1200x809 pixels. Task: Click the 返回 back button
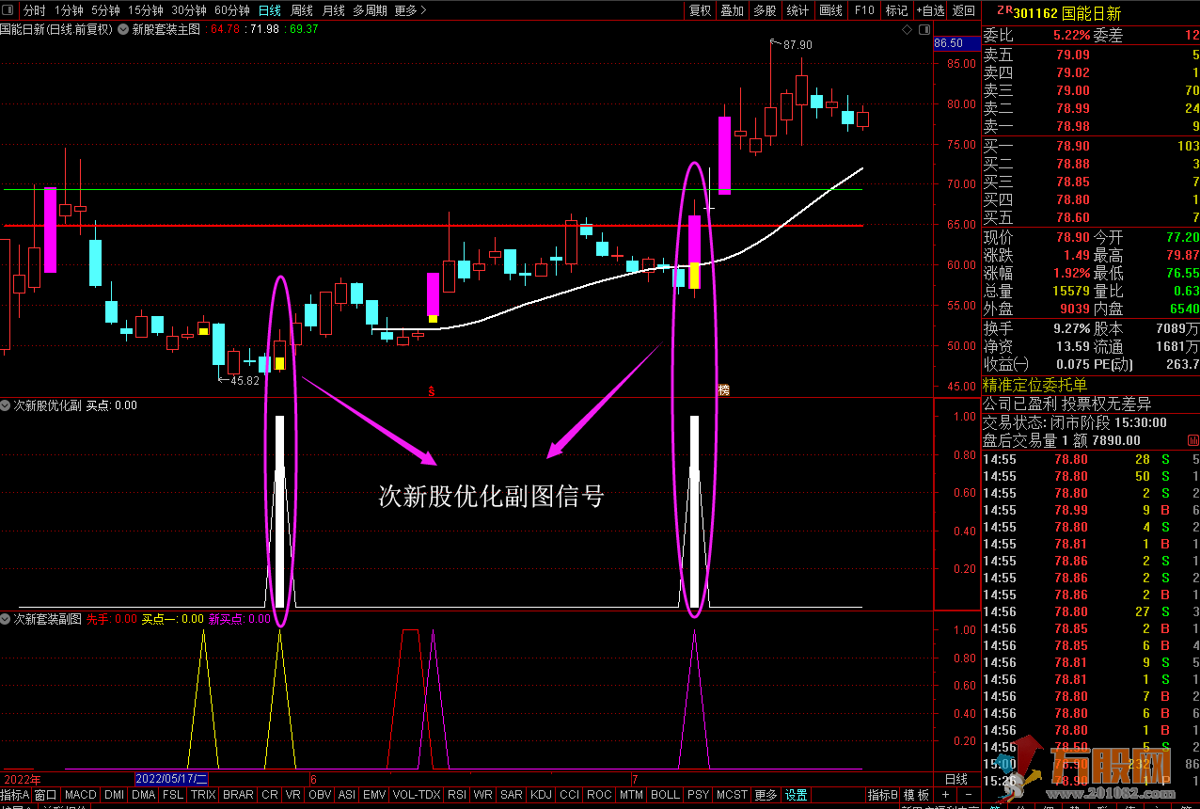tap(964, 10)
